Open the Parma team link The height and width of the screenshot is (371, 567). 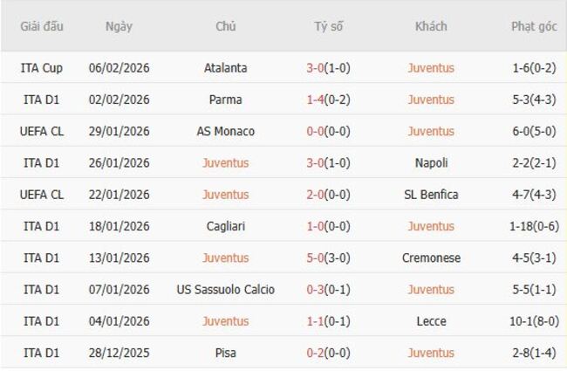[225, 100]
